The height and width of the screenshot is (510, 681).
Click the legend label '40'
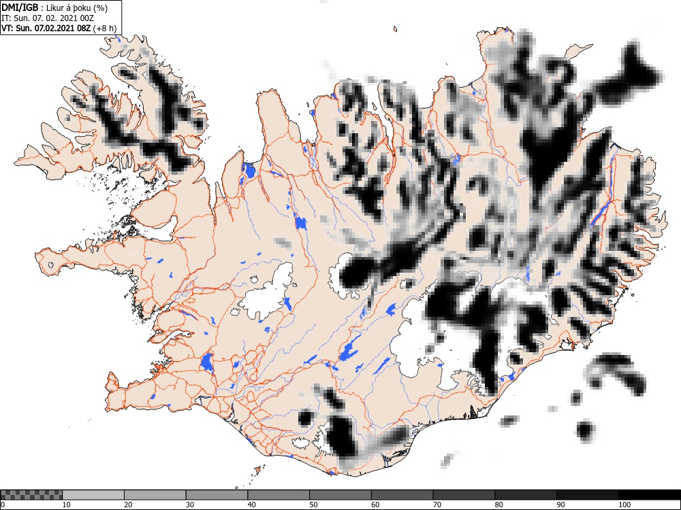251,505
